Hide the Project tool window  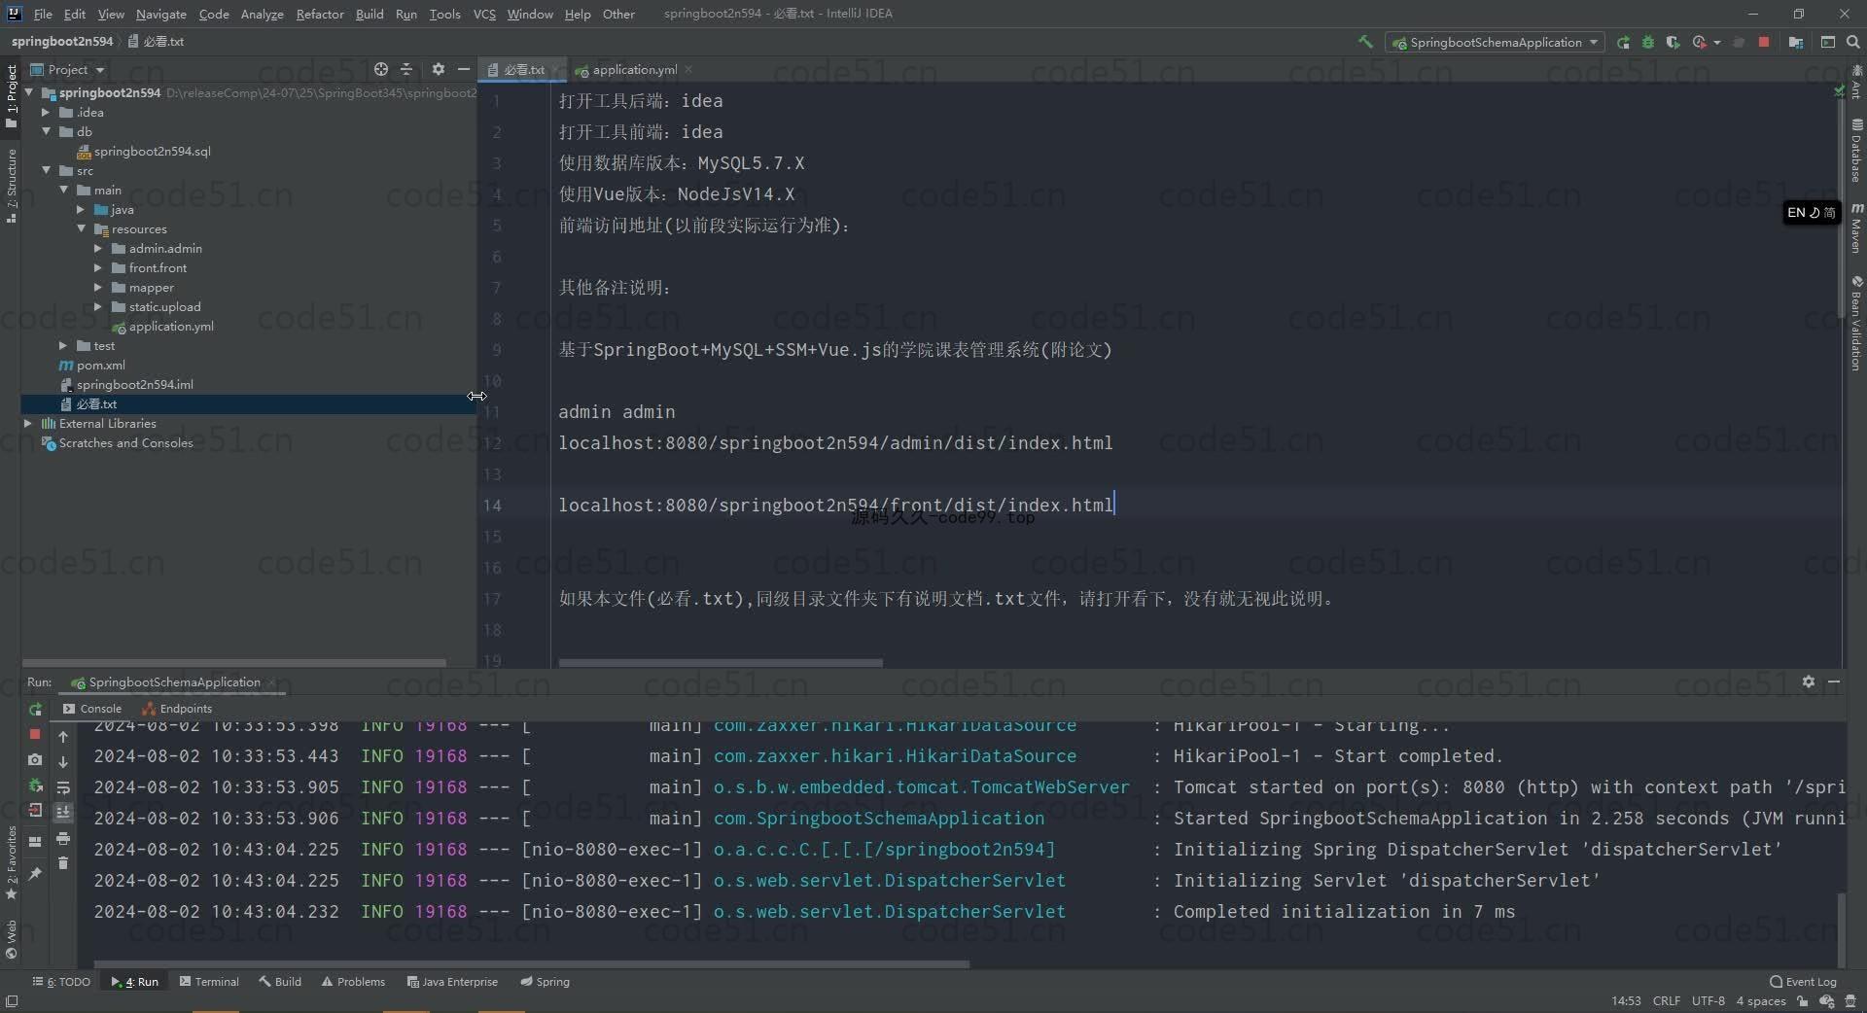(x=464, y=69)
